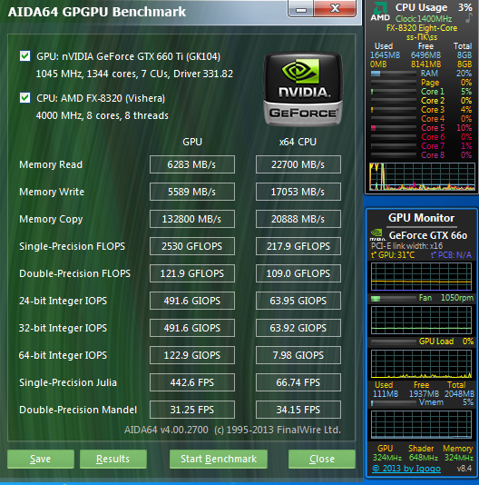Viewport: 479px width, 485px height.
Task: Click the 'Core 1' label in CPU gadget
Action: click(x=433, y=92)
